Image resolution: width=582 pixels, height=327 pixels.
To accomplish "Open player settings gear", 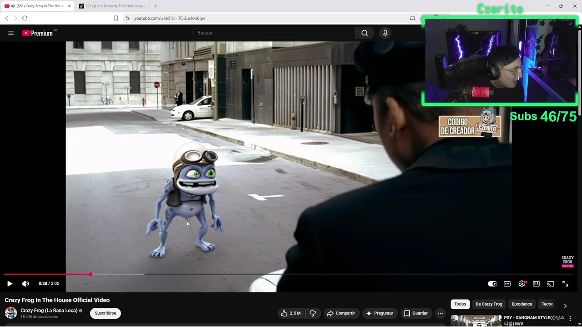I will click(x=522, y=283).
